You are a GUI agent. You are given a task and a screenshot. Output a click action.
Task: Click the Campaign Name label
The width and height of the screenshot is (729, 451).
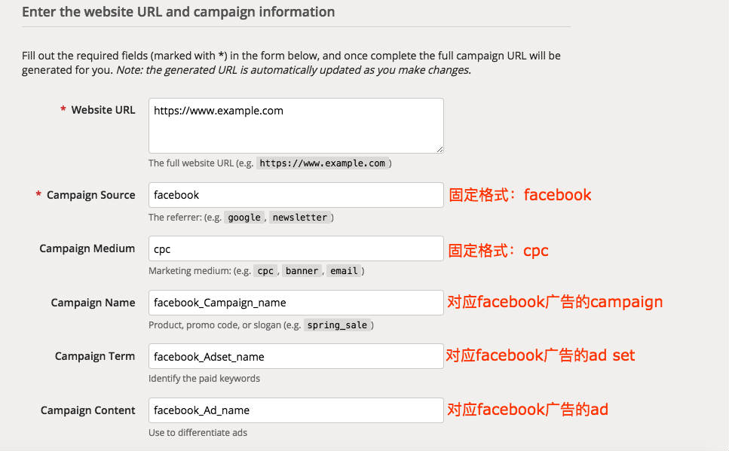click(x=93, y=303)
